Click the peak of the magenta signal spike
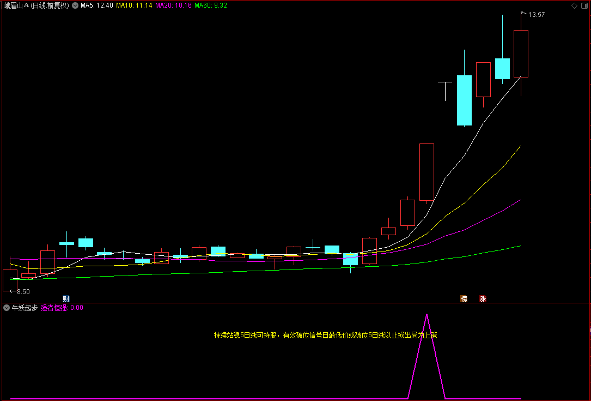This screenshot has height=401, width=591. tap(427, 315)
